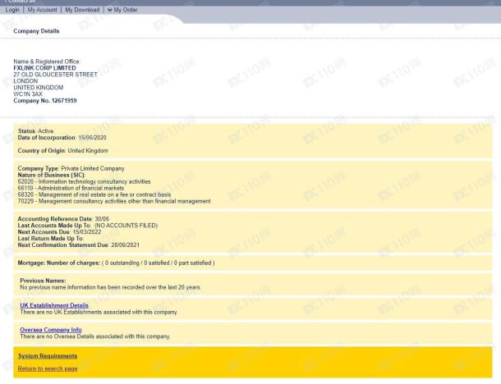Open the My Download link

tap(82, 10)
